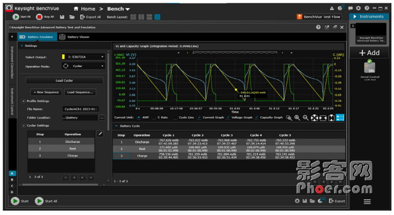Uncheck the Capacity Graph checkbox

click(x=256, y=118)
